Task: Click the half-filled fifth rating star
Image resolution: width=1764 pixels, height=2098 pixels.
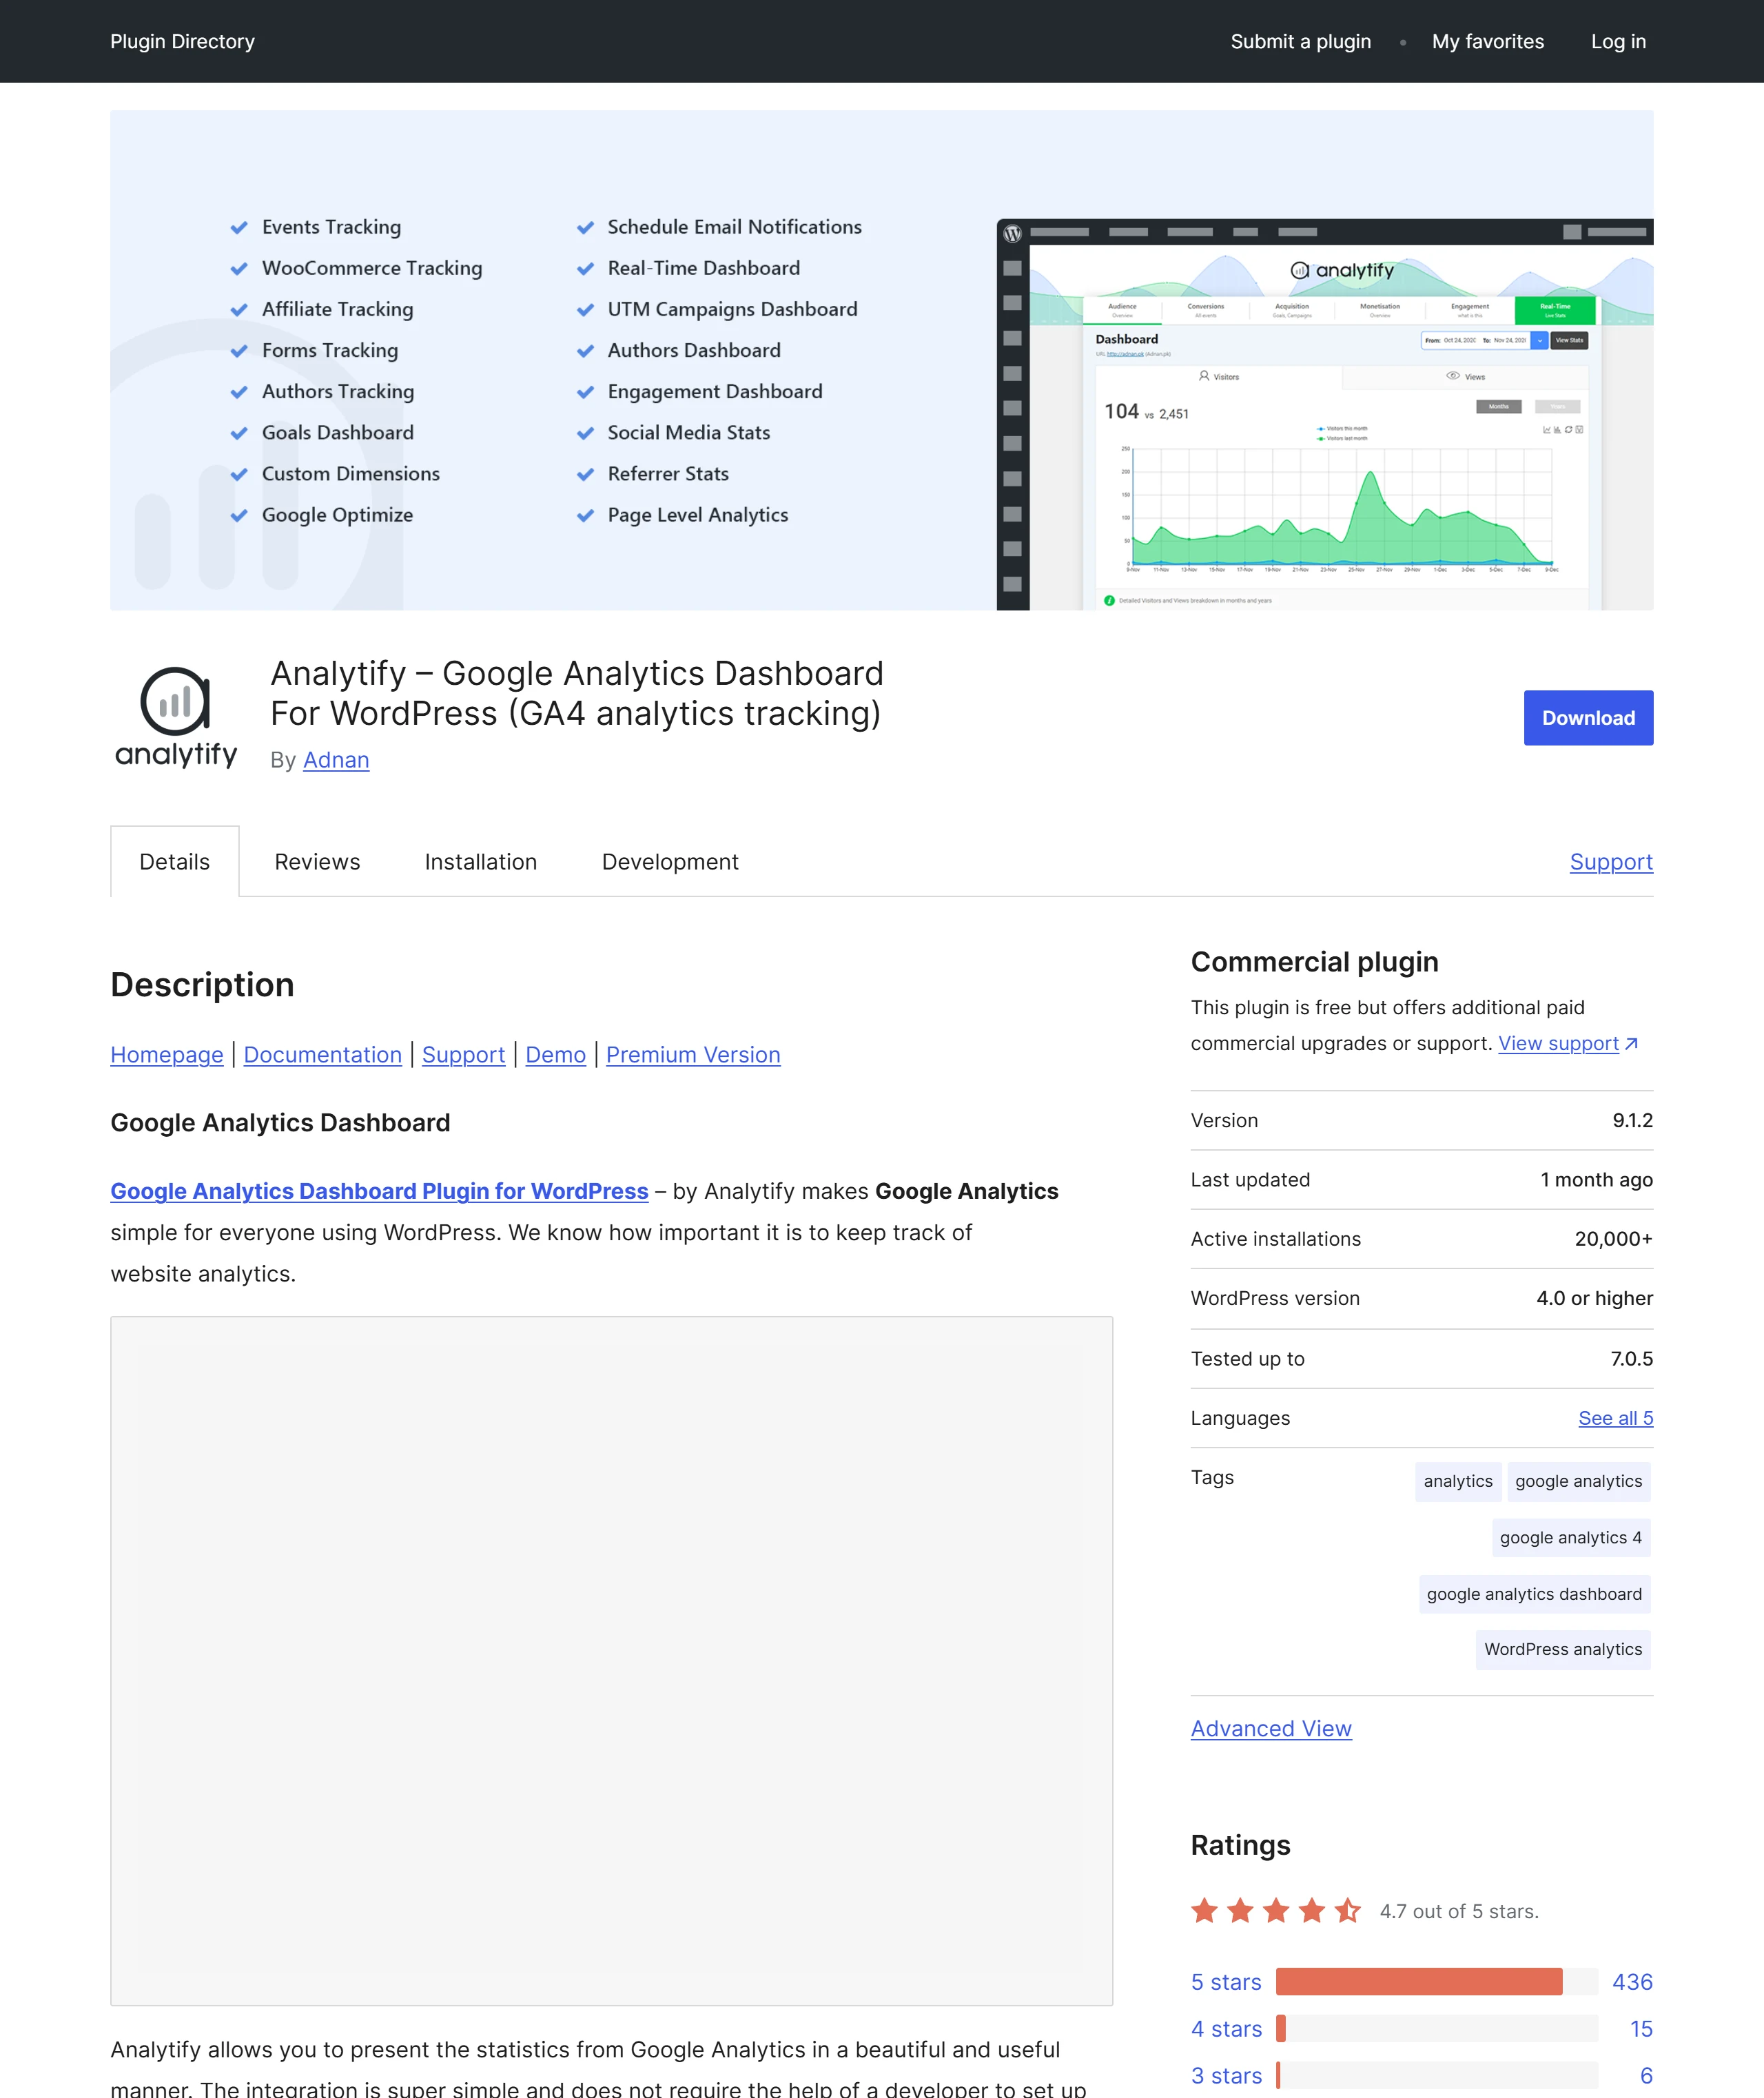Action: click(1347, 1911)
